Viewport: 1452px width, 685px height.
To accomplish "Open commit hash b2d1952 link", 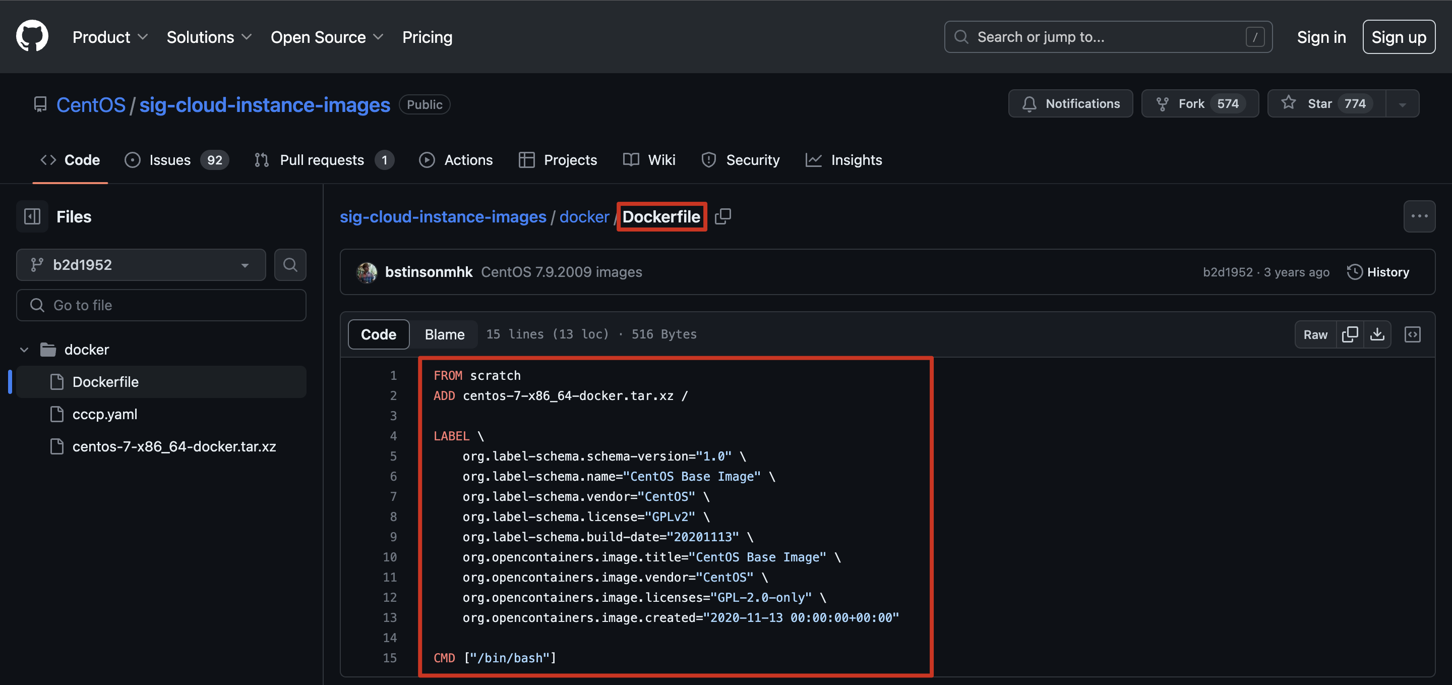I will pos(1228,272).
